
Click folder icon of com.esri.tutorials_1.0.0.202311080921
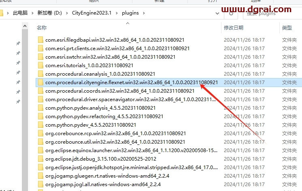[40, 65]
